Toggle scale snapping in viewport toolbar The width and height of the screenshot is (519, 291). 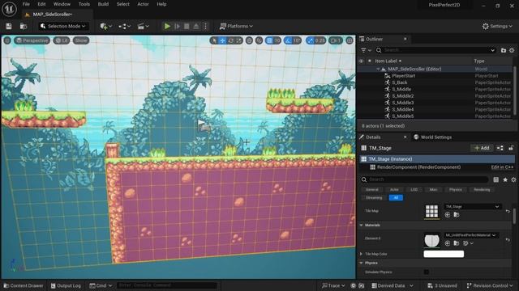pos(310,40)
